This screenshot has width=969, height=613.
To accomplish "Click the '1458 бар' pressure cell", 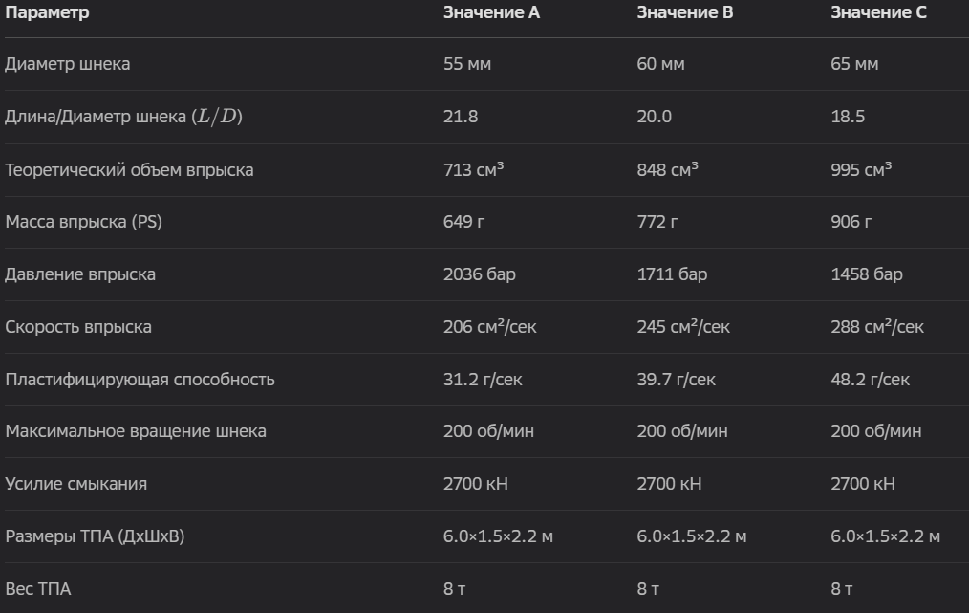I will [867, 274].
